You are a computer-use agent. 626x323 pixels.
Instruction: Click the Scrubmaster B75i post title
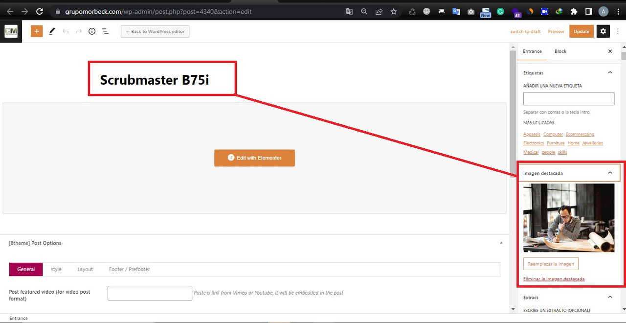click(155, 80)
